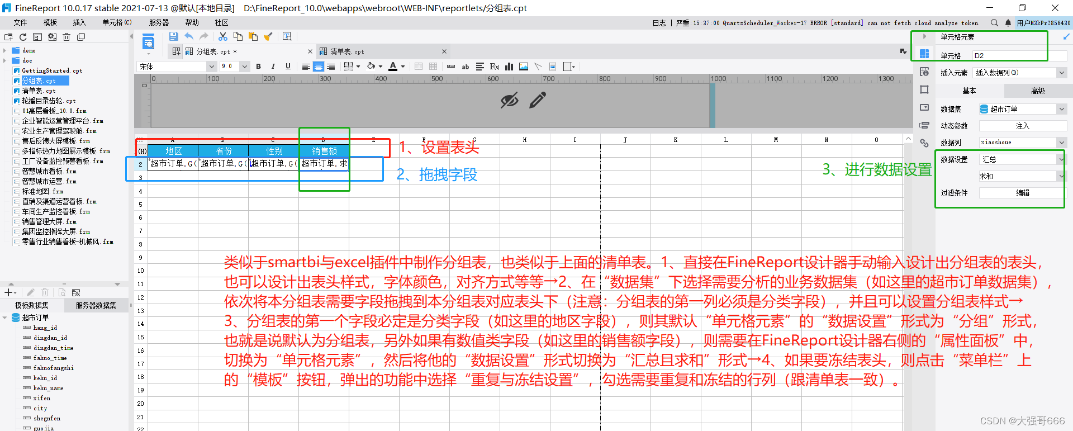Click the Save template icon
Screen dimensions: 1073x431
(173, 36)
